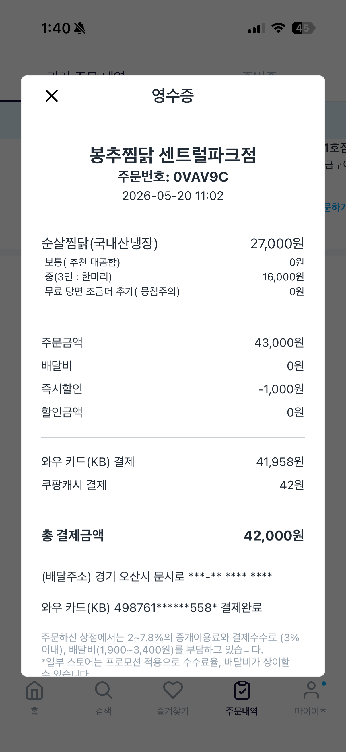Tap the silent bell icon in status bar
This screenshot has height=752, width=346.
click(x=80, y=28)
